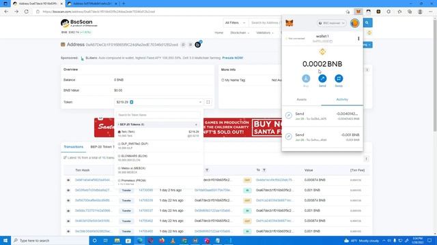This screenshot has width=437, height=245.
Task: Click the blue search button
Action: click(367, 22)
